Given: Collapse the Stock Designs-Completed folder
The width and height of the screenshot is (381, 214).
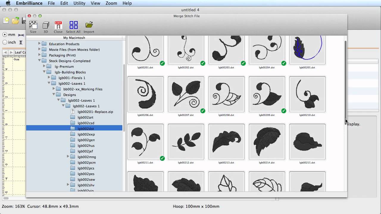Looking at the screenshot, I should coord(39,61).
